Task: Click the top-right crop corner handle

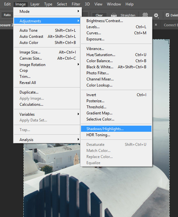Action: coord(167,42)
